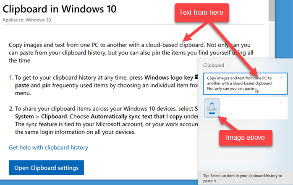Click the page's vertical scrollbar thumb
Image resolution: width=293 pixels, height=185 pixels.
tap(272, 10)
